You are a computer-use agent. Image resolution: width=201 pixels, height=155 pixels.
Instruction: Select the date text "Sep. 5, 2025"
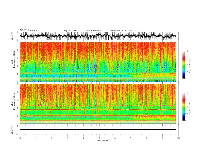71,30
